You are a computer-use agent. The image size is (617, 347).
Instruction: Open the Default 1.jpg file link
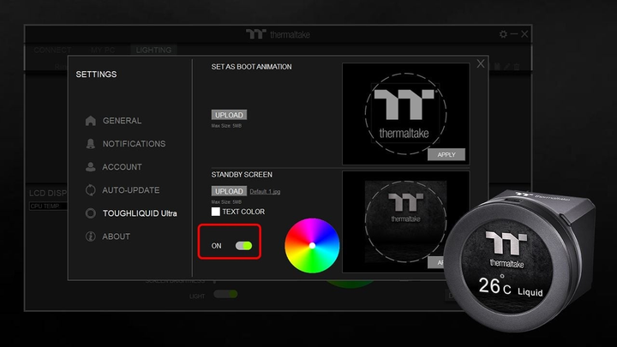click(x=265, y=192)
